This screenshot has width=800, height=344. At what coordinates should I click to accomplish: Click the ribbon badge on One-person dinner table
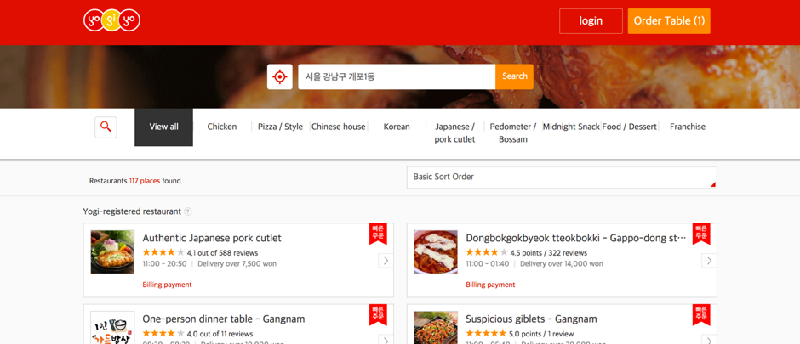tap(378, 314)
